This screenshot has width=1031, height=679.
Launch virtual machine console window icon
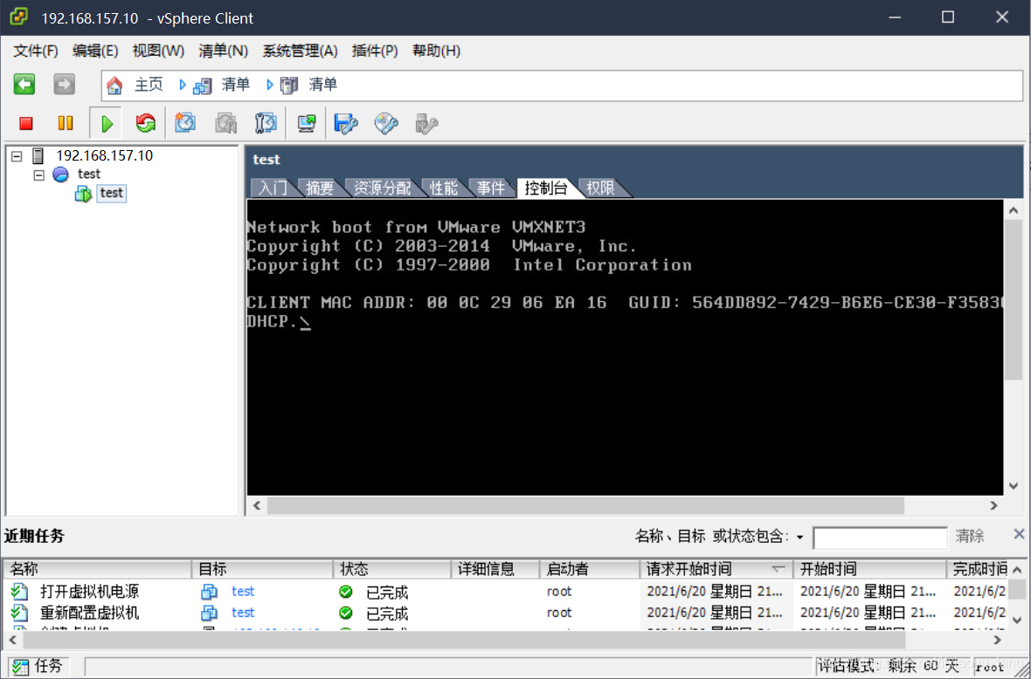tap(307, 123)
